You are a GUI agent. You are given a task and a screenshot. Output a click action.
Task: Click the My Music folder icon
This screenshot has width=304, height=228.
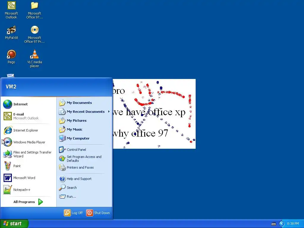pos(62,129)
